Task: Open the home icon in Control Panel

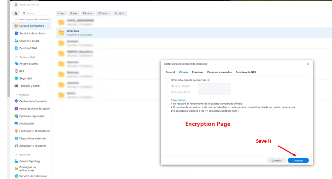Action: (x=16, y=13)
